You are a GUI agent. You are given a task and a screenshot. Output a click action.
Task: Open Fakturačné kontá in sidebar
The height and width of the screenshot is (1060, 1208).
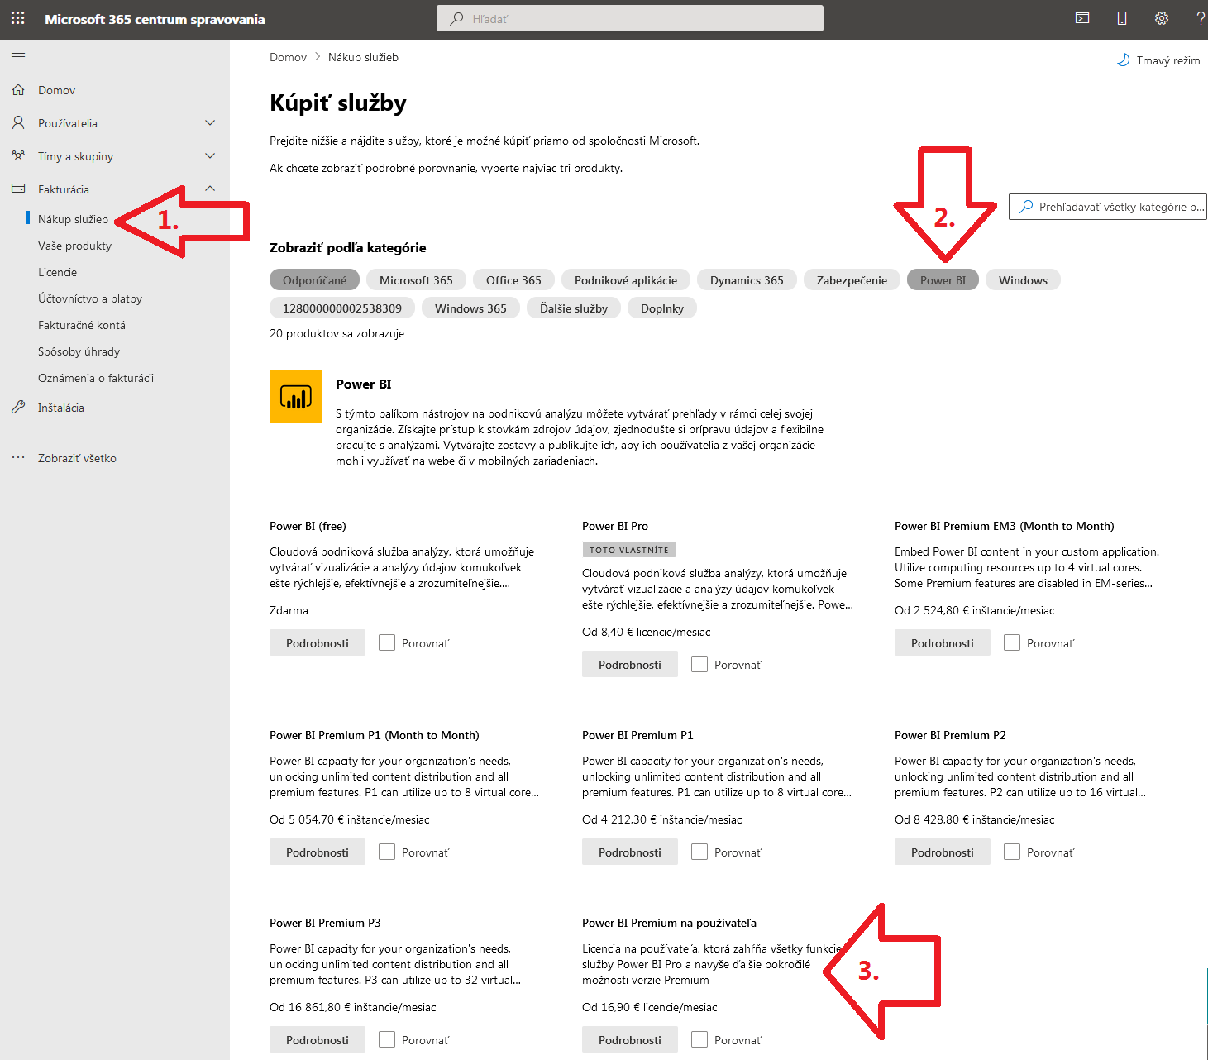click(x=82, y=325)
